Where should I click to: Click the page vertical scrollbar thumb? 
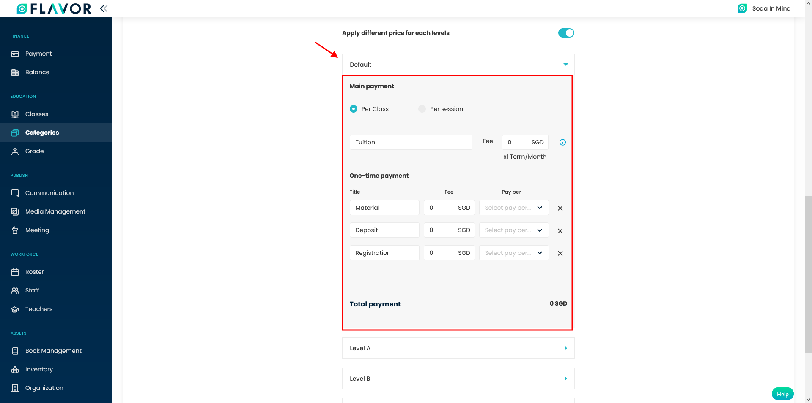808,273
